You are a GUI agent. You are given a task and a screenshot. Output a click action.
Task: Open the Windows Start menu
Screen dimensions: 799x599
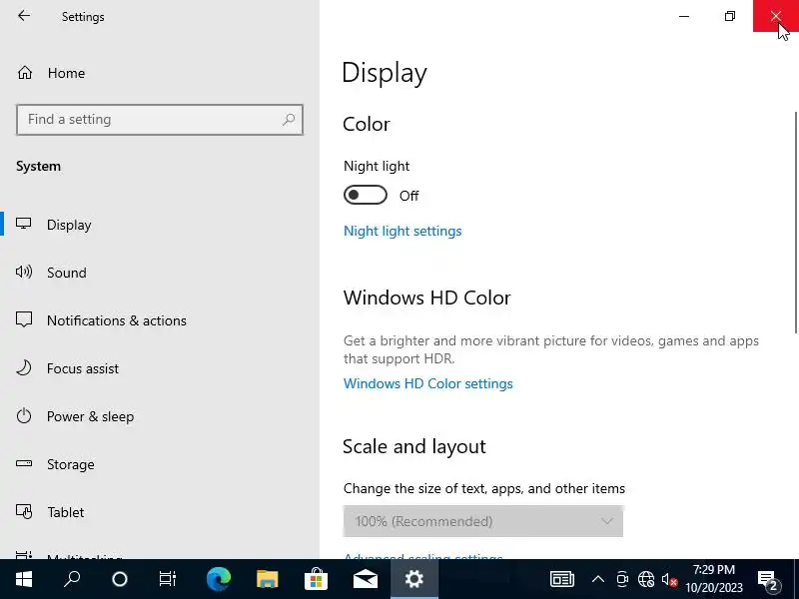click(23, 579)
